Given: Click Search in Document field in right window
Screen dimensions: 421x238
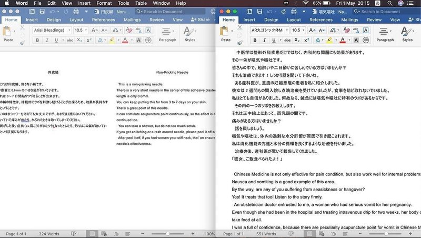Looking at the screenshot, I should [x=387, y=12].
